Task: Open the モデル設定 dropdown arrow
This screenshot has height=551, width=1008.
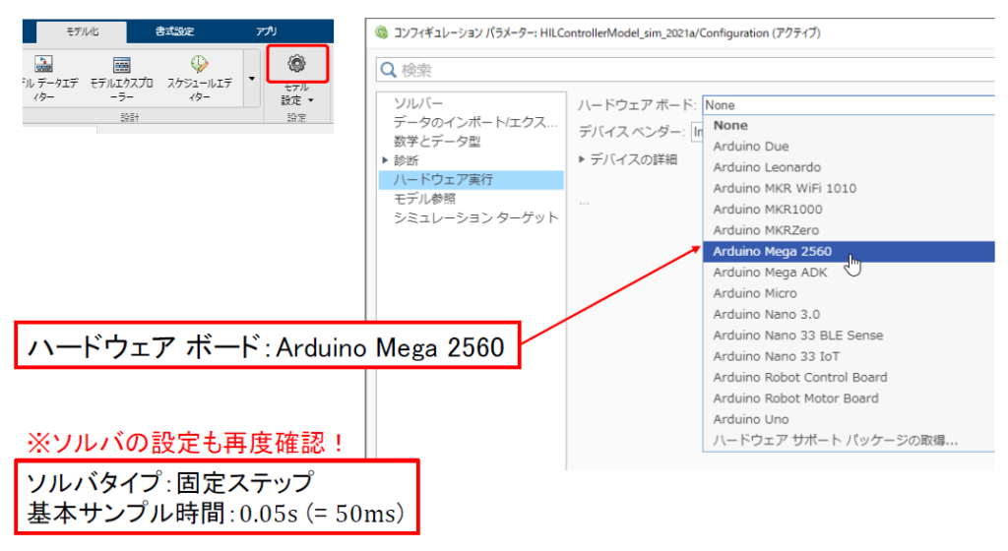Action: coord(311,100)
